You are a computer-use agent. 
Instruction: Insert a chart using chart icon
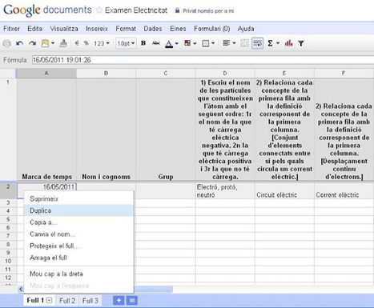coord(288,43)
